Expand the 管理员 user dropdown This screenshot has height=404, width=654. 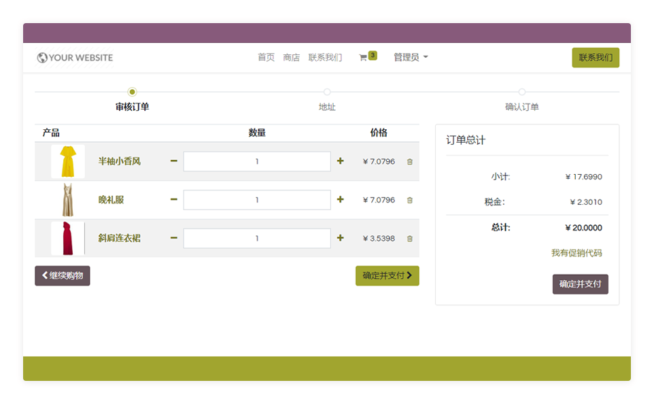tap(411, 58)
